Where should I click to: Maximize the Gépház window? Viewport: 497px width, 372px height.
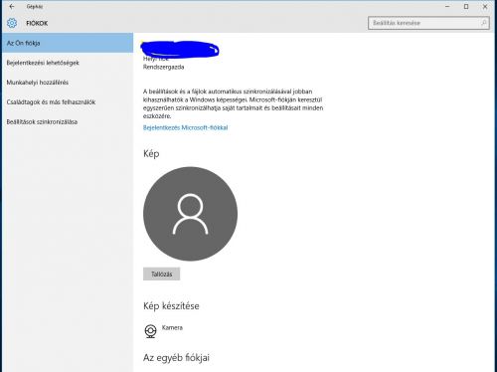coord(466,6)
